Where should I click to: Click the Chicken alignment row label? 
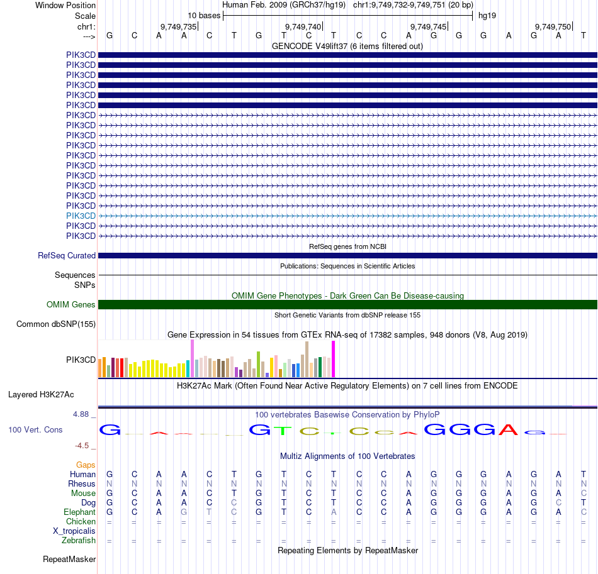pyautogui.click(x=81, y=521)
